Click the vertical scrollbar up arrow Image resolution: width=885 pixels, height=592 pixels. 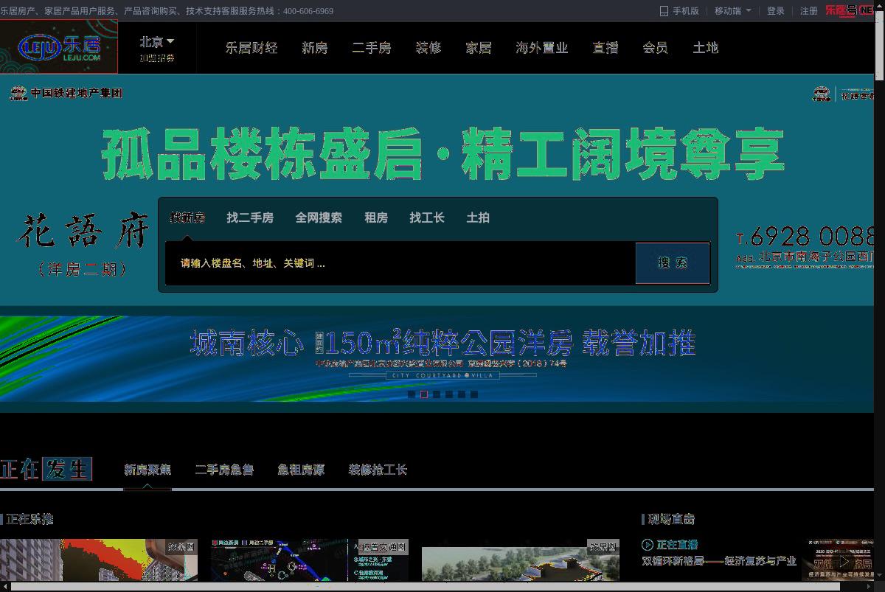tap(879, 5)
